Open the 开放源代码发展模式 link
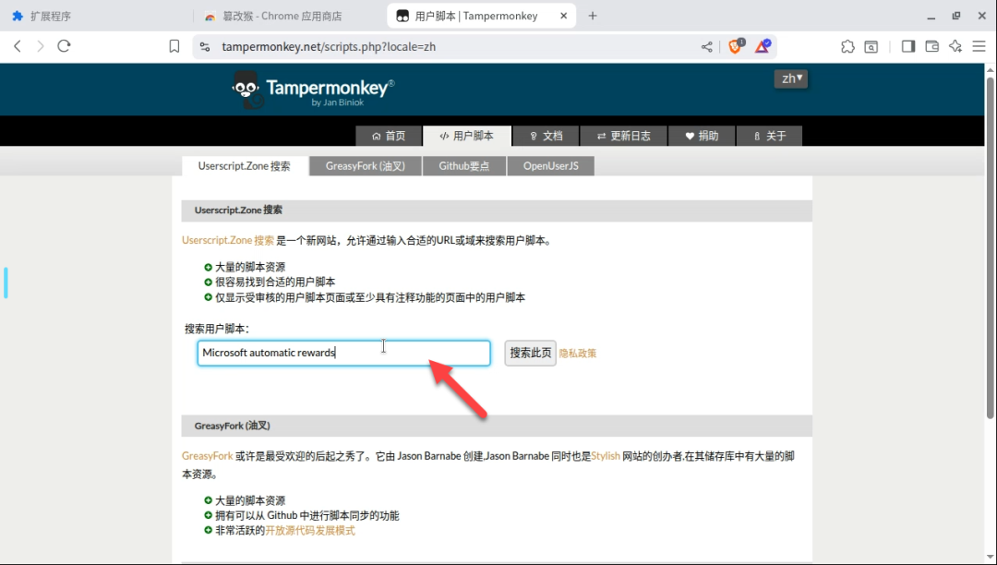Screen dimensions: 997x565 click(x=310, y=531)
